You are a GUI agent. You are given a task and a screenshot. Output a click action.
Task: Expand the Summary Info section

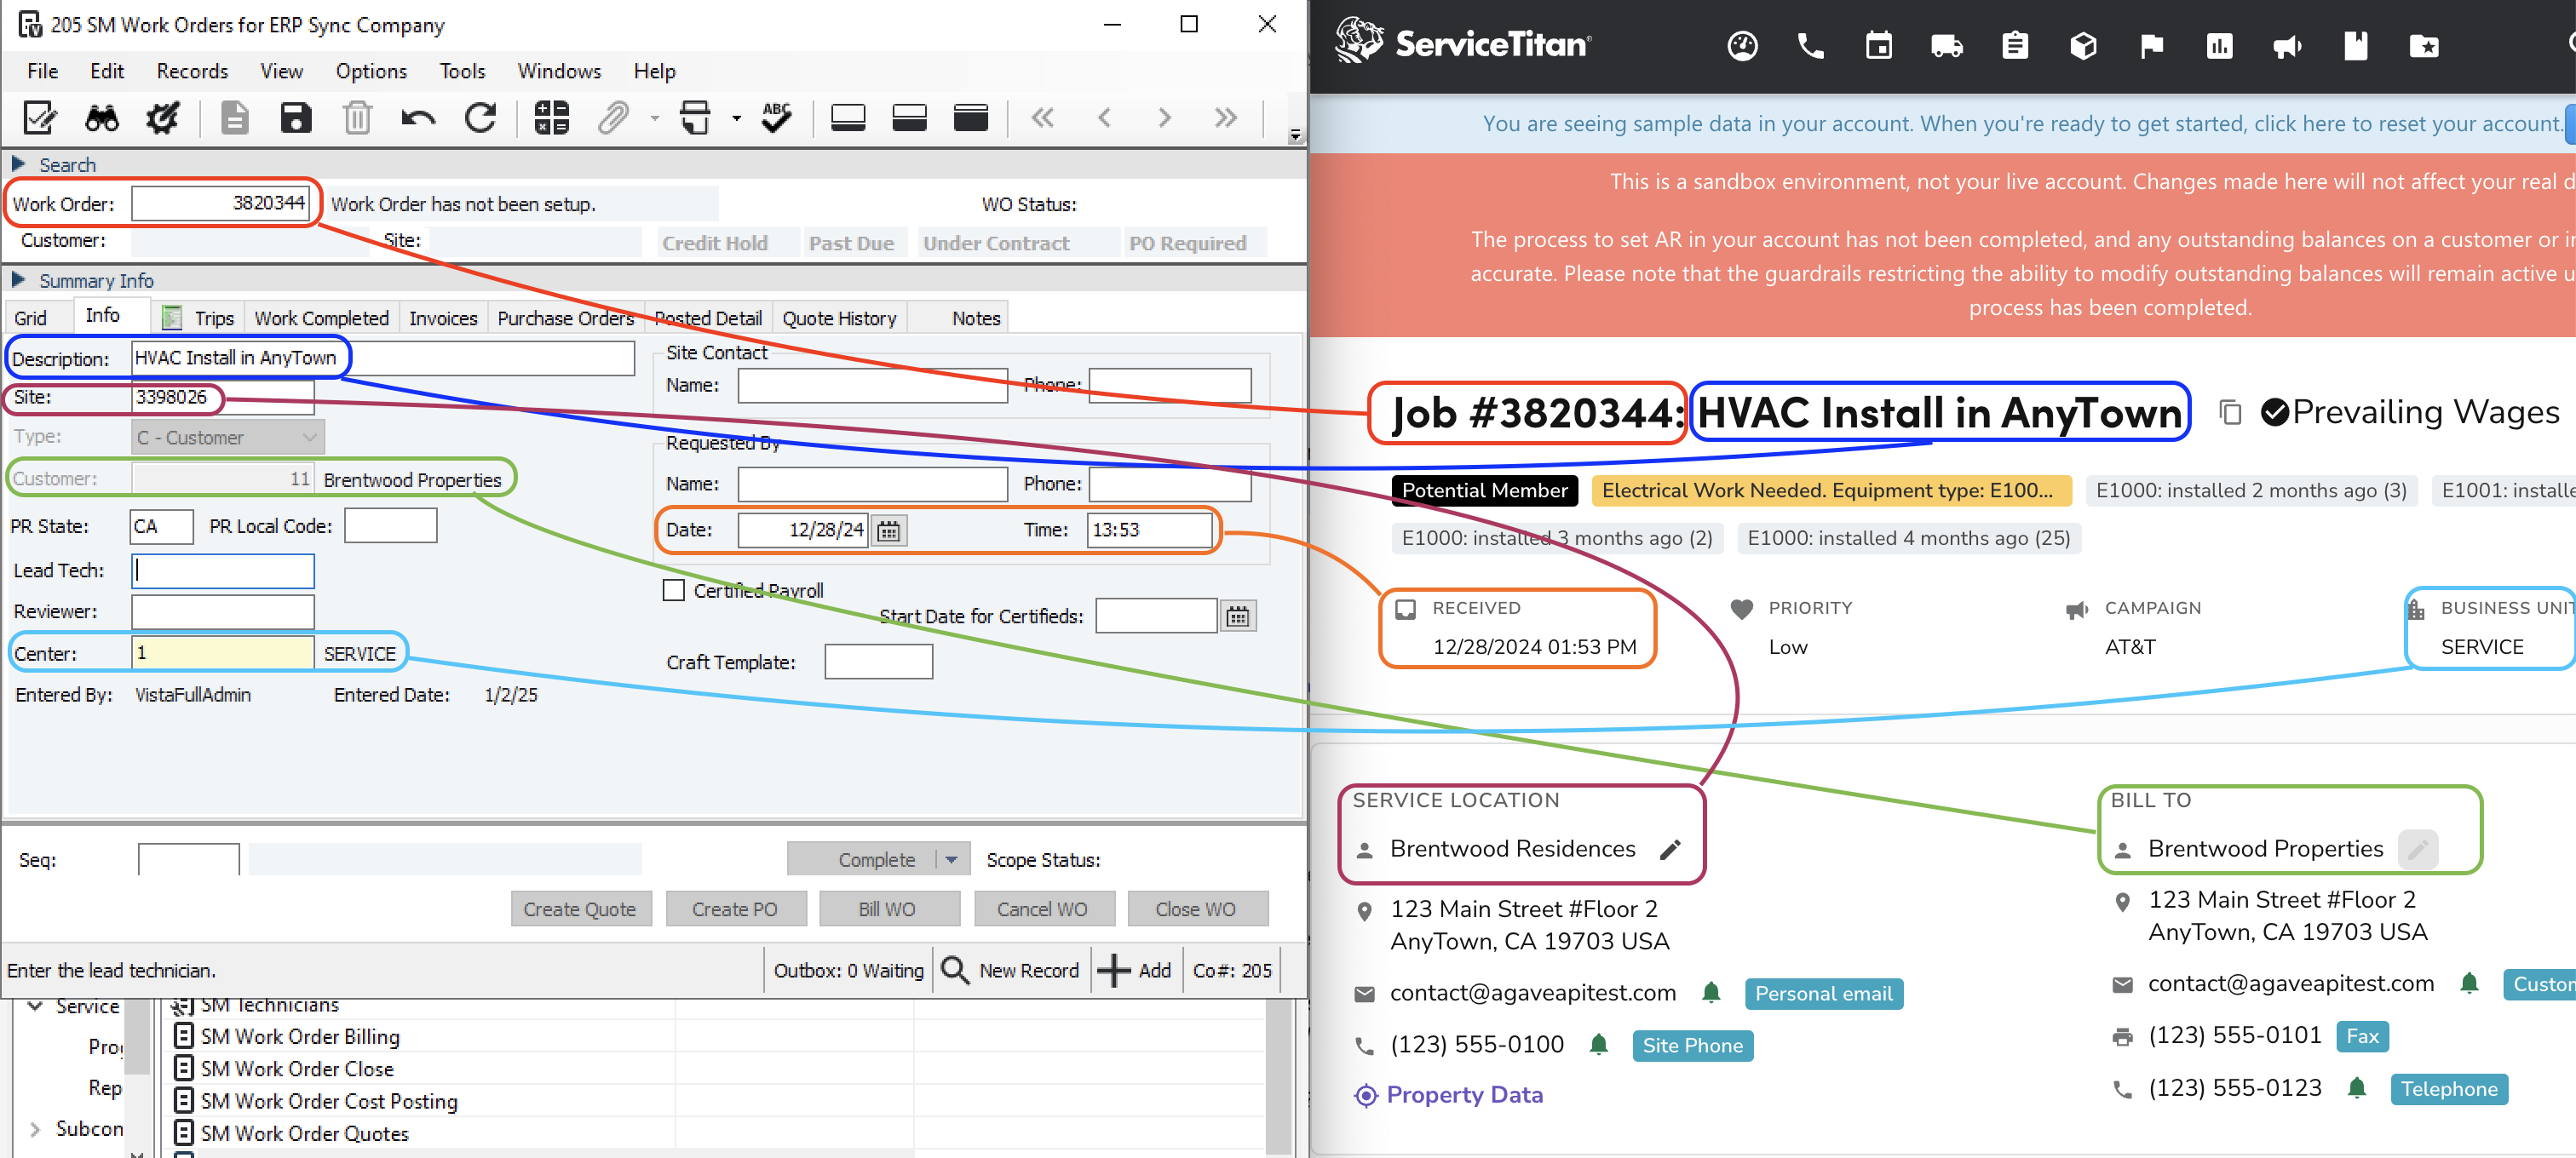pos(18,278)
